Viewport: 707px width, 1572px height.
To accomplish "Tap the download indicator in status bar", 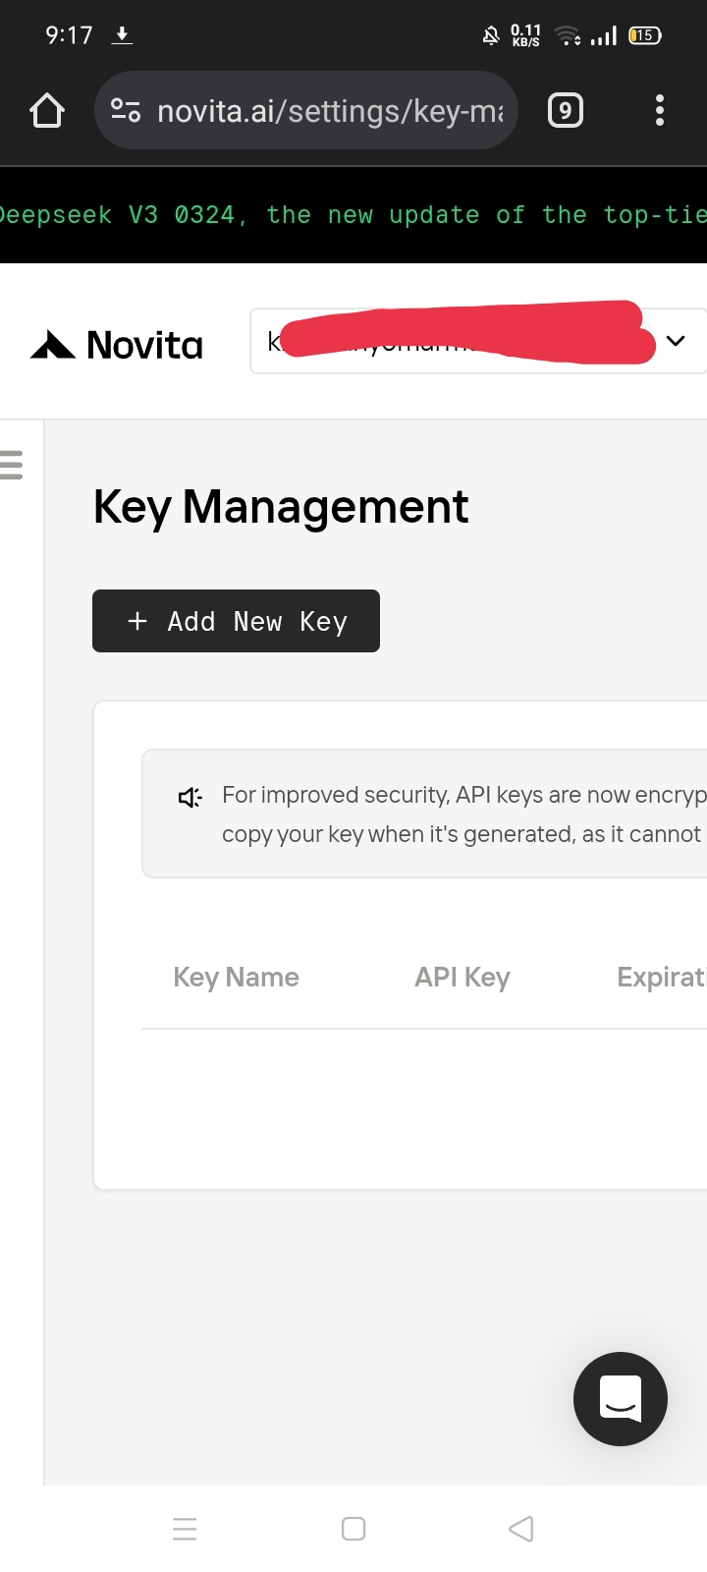I will click(x=122, y=35).
